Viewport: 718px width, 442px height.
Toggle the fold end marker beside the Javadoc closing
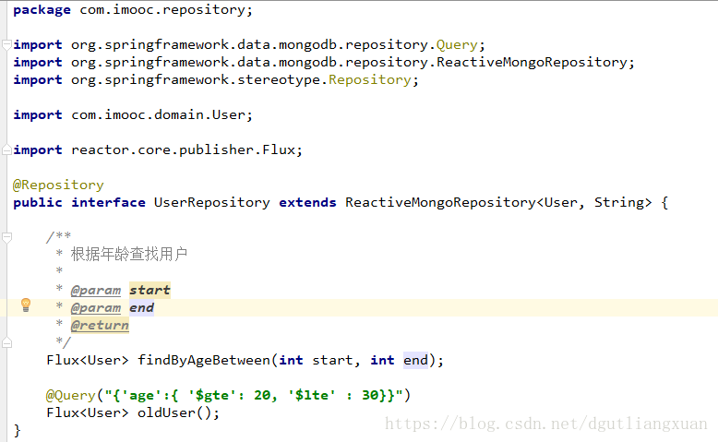click(x=6, y=342)
